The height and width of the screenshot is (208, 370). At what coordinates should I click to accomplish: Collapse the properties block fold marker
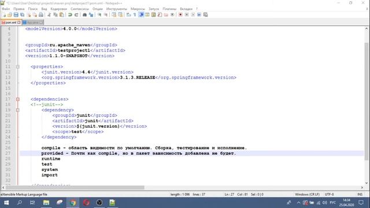tap(18, 67)
